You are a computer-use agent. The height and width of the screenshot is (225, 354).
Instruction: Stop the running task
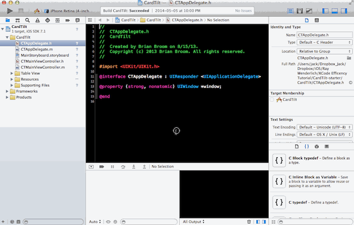[21, 11]
